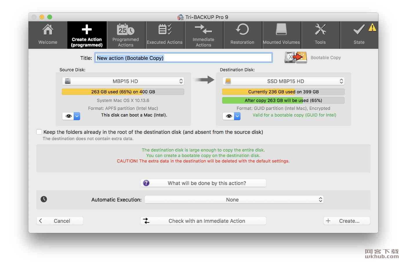Click the Bootable Copy label
406x264 pixels.
(326, 57)
